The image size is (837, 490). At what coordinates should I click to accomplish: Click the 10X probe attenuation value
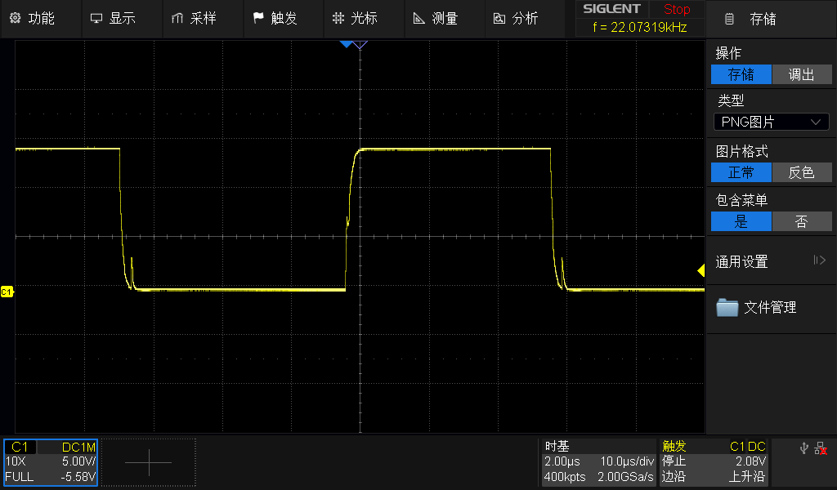16,461
